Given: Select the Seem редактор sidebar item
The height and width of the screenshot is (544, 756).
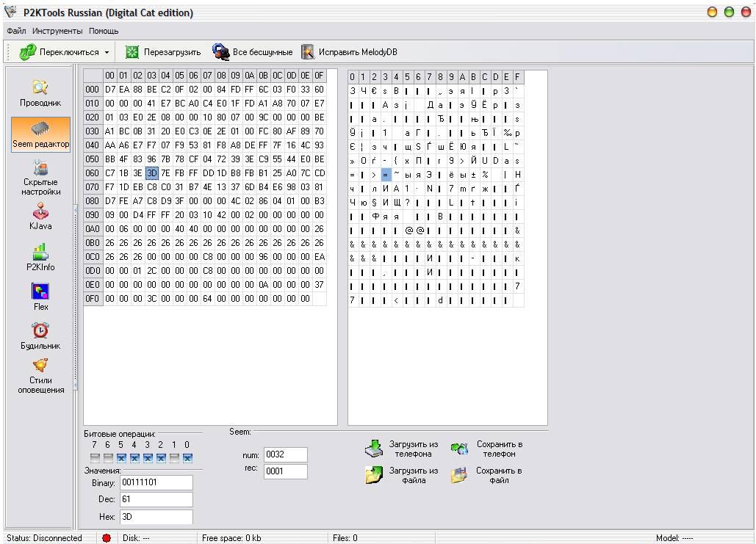Looking at the screenshot, I should click(40, 135).
